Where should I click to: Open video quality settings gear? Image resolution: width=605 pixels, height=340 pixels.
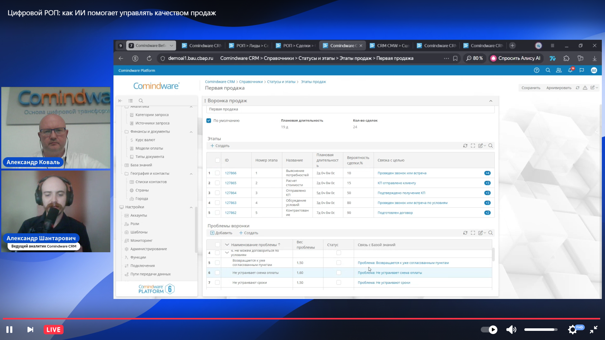(x=572, y=330)
